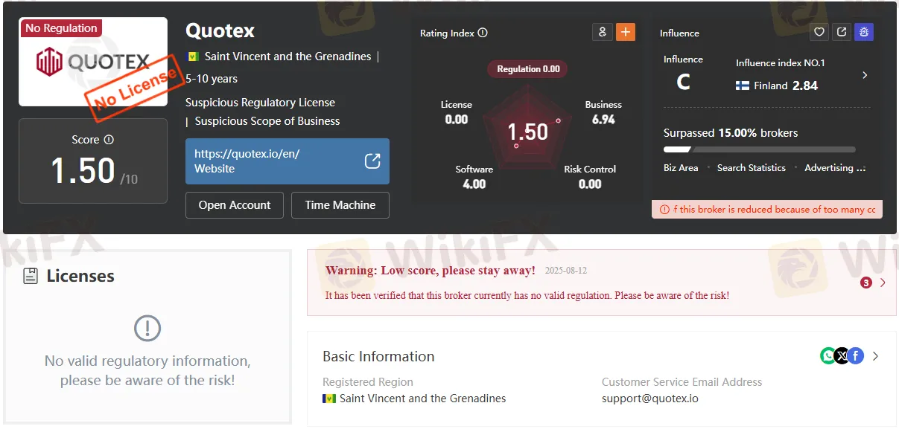The width and height of the screenshot is (899, 429).
Task: Click the Licenses section document icon
Action: click(31, 276)
